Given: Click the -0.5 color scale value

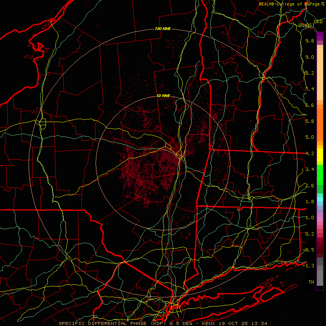Looking at the screenshot, I should (308, 250).
